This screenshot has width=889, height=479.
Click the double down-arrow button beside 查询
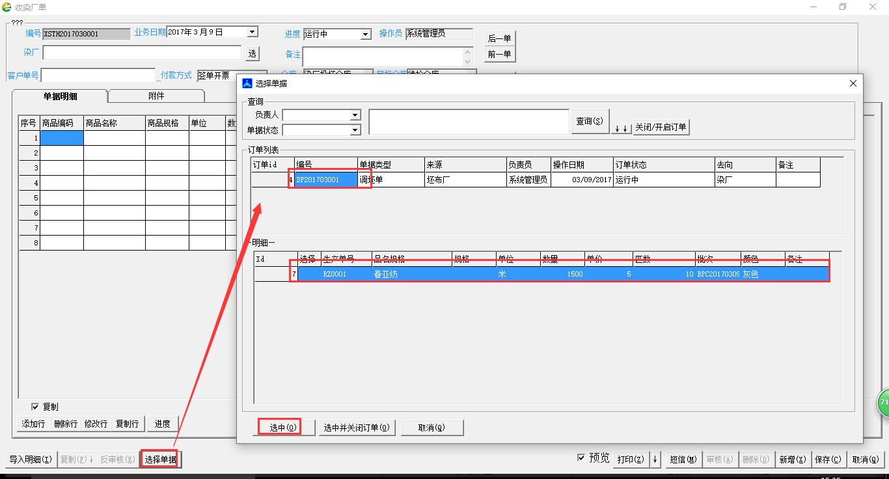(621, 128)
